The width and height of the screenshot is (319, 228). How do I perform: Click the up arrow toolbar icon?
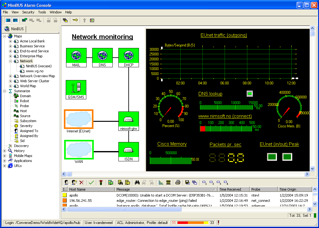85,20
